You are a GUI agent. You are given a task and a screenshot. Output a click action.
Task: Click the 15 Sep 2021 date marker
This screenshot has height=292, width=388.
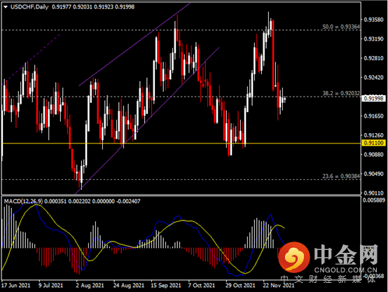click(x=166, y=285)
